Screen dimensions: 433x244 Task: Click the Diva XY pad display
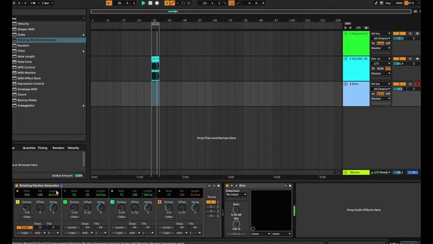coord(271,211)
